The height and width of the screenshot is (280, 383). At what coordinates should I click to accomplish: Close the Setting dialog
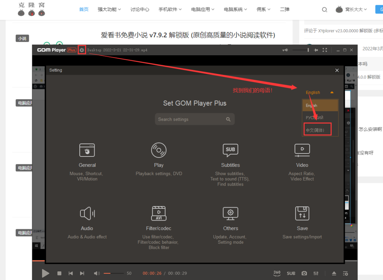pyautogui.click(x=337, y=70)
